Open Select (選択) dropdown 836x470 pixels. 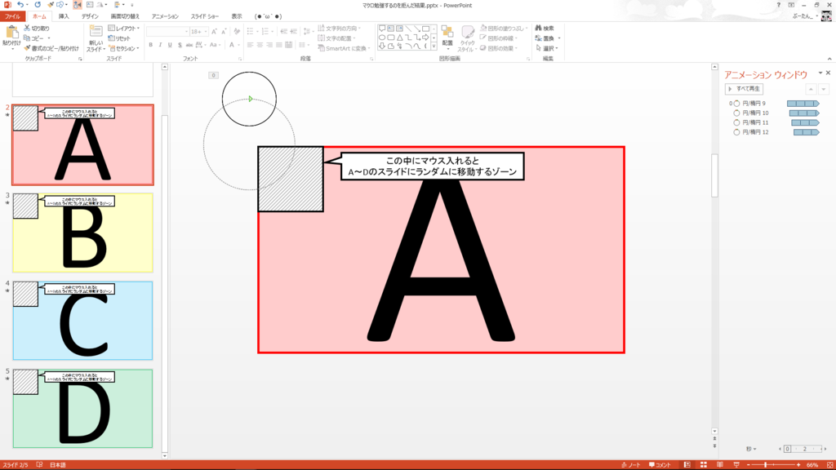tap(548, 48)
